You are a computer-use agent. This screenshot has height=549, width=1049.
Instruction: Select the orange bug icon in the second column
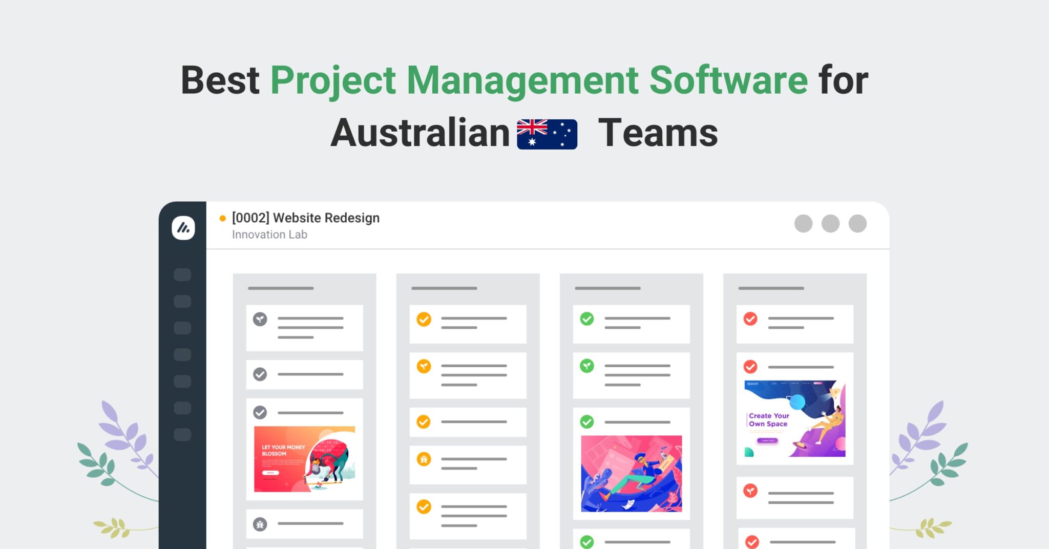(423, 460)
